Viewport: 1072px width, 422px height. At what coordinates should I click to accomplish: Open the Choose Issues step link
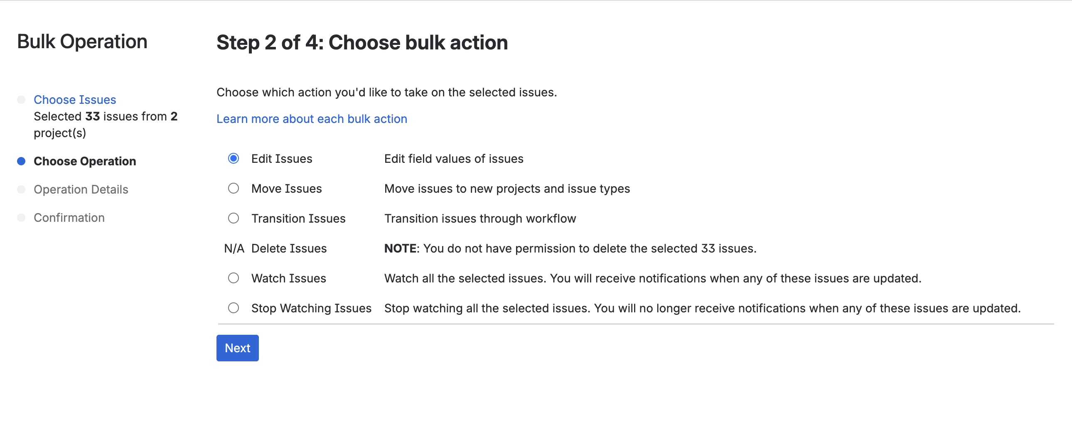(75, 100)
